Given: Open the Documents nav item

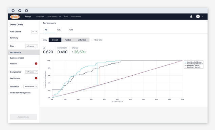Looking at the screenshot, I should 76,17.
